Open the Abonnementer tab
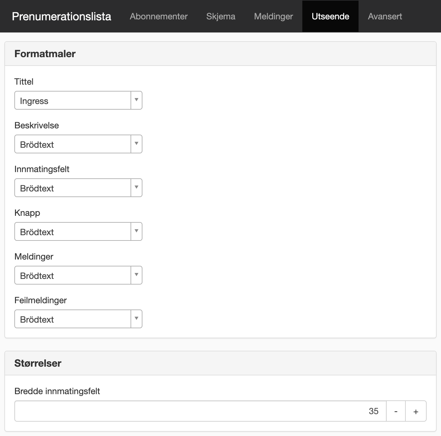This screenshot has width=441, height=436. [159, 16]
